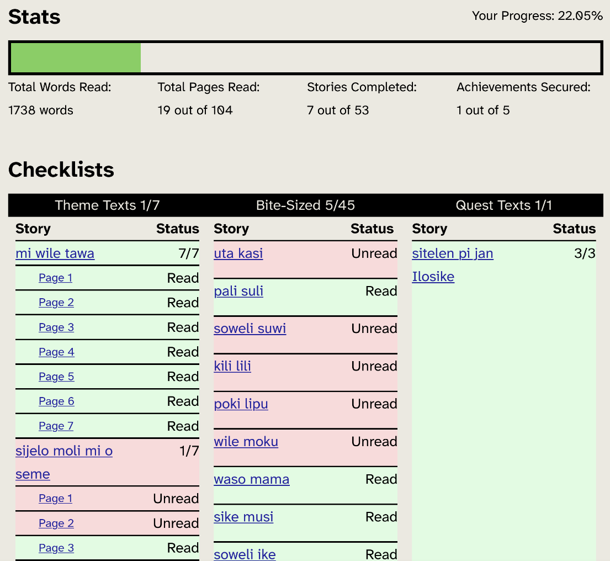Select the "Theme Texts 1/7" header
Image resolution: width=610 pixels, height=561 pixels.
107,205
